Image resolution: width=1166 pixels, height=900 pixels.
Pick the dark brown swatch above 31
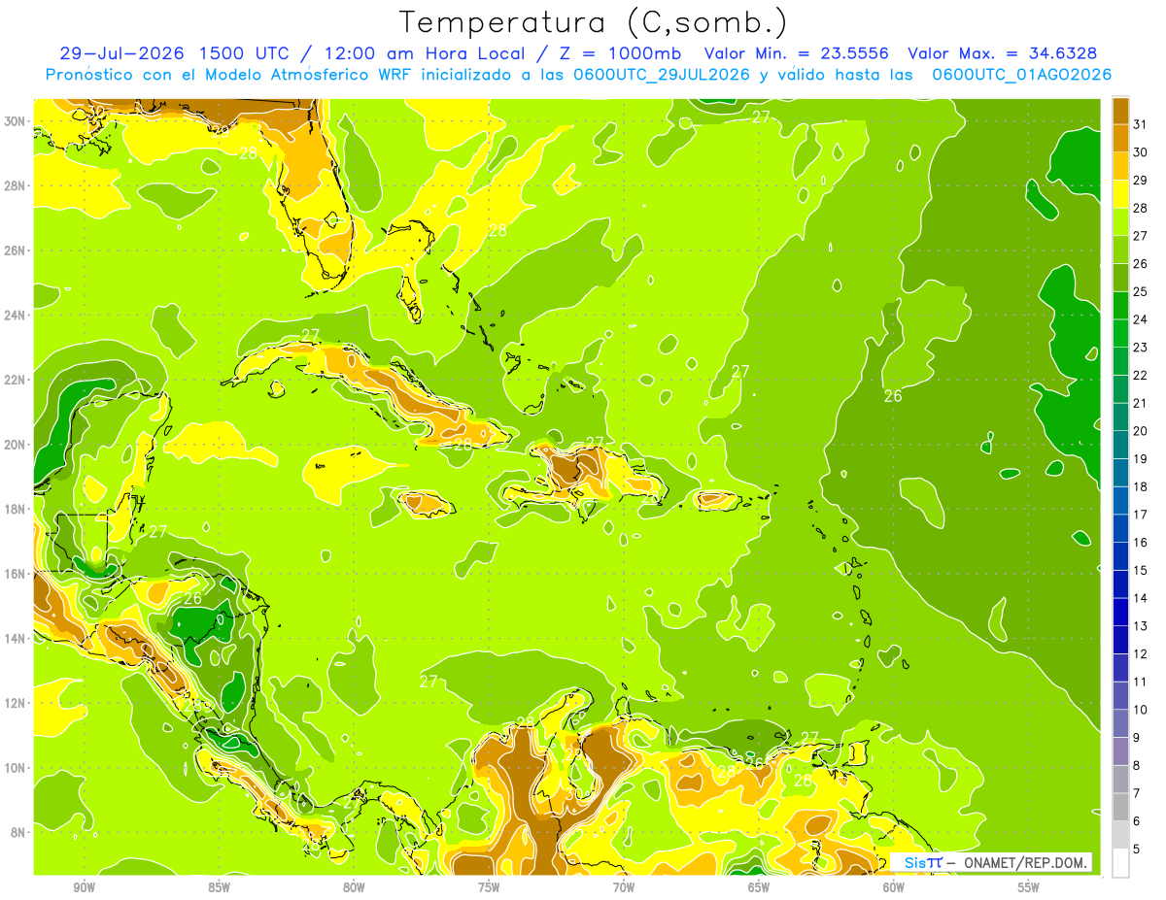point(1120,111)
